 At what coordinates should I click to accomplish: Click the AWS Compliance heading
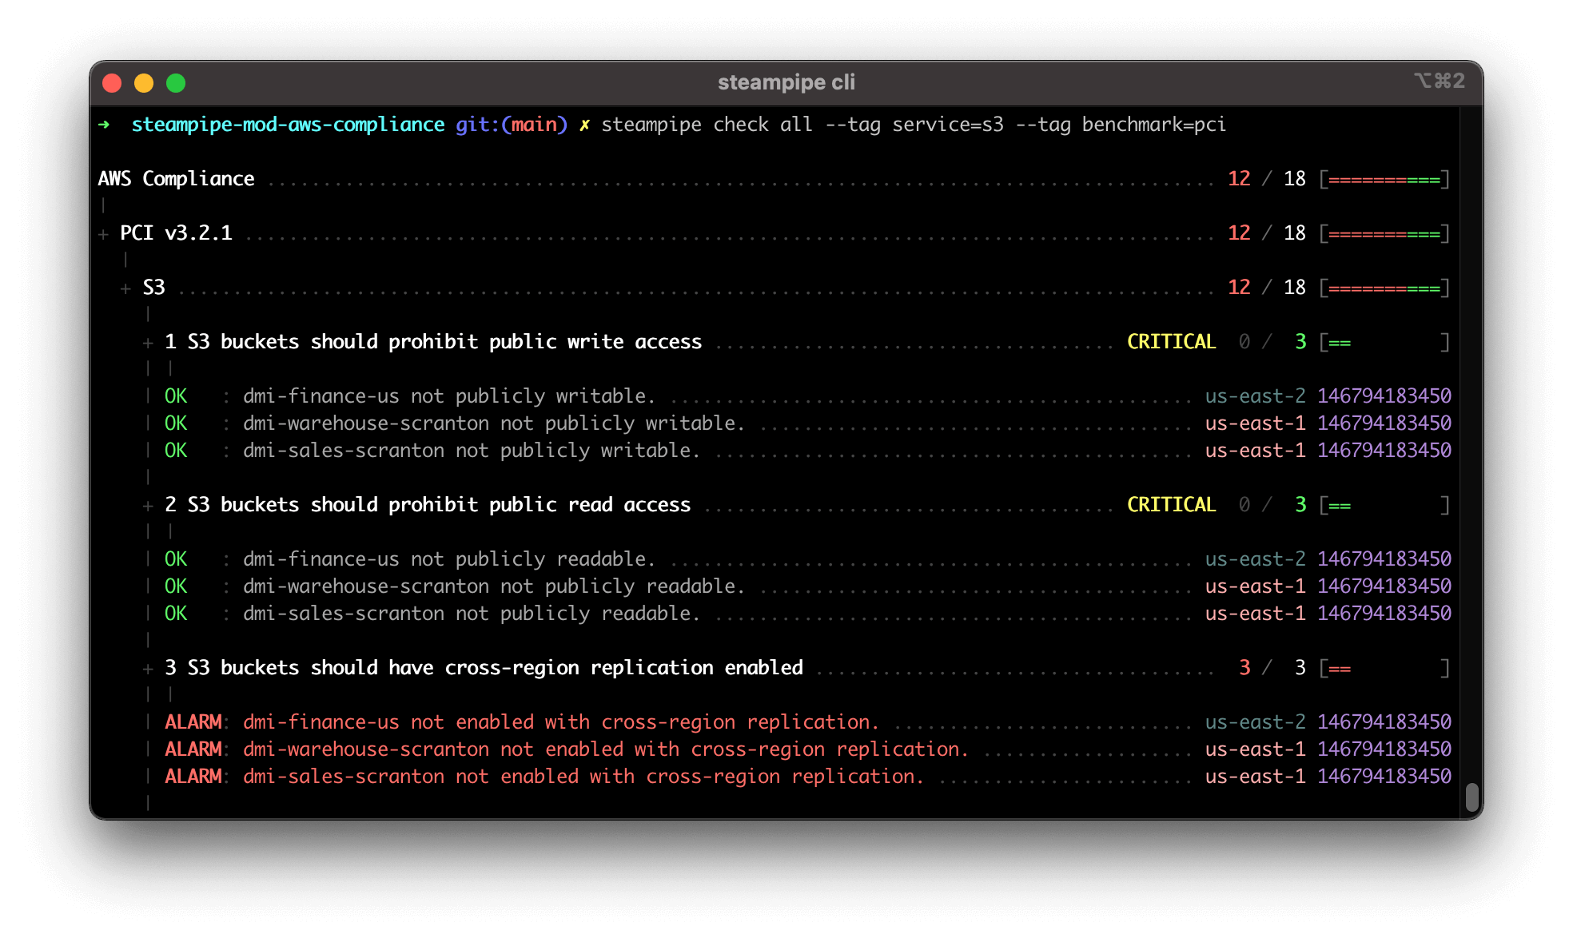point(176,179)
